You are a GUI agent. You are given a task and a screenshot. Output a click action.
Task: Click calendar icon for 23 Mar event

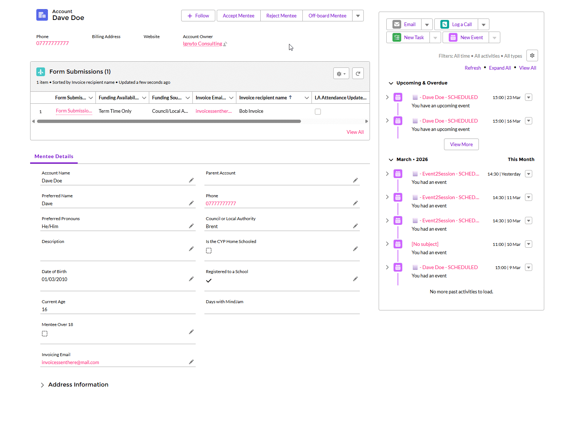pyautogui.click(x=398, y=97)
